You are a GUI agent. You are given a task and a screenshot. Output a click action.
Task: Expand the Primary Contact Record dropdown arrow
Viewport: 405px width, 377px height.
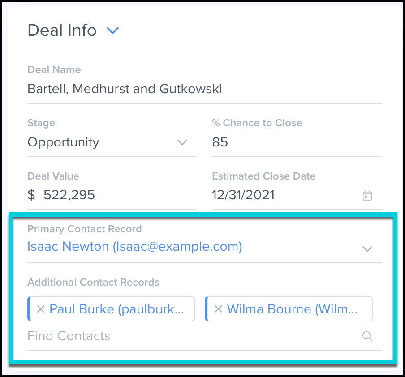point(367,248)
